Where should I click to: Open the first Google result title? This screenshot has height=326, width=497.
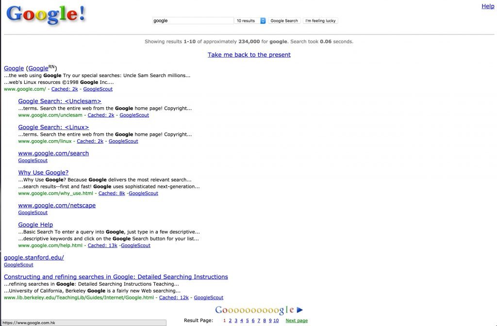14,68
